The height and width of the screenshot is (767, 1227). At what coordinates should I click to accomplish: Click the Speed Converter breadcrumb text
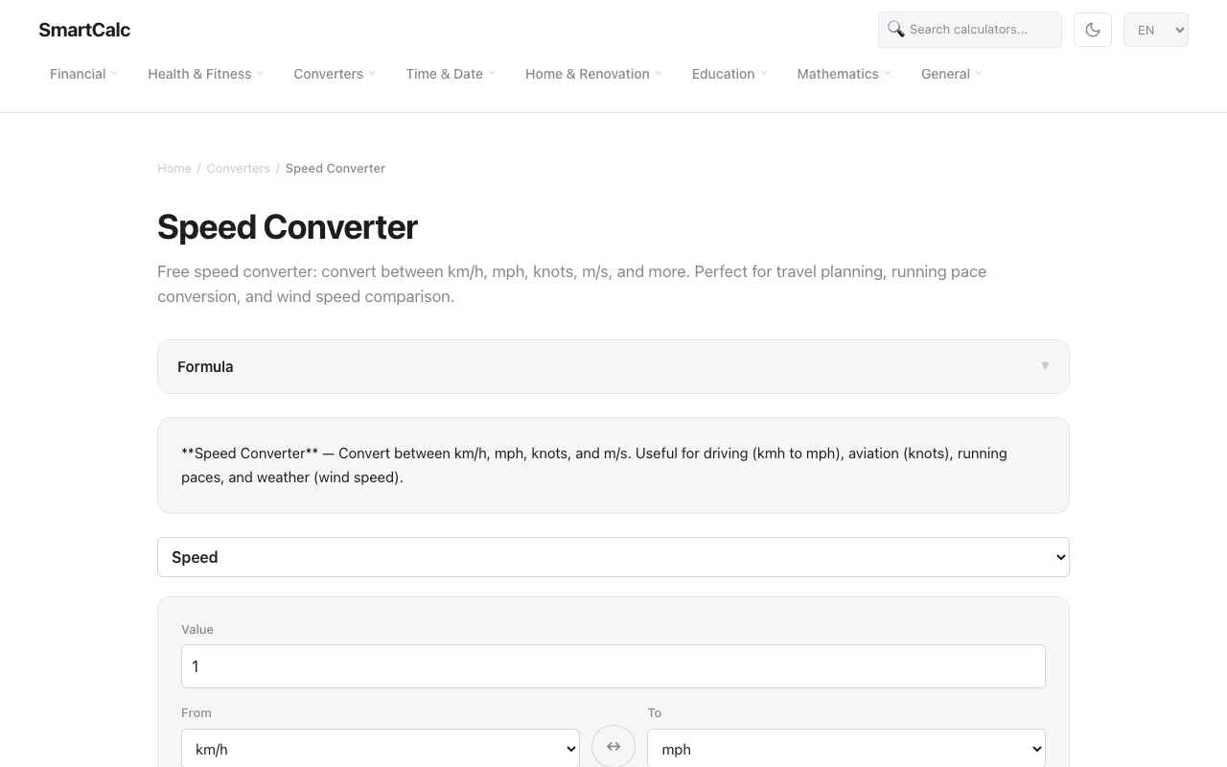pos(336,168)
